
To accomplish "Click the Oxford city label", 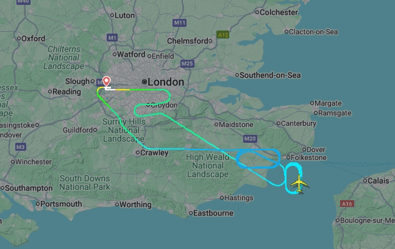I will [x=34, y=38].
